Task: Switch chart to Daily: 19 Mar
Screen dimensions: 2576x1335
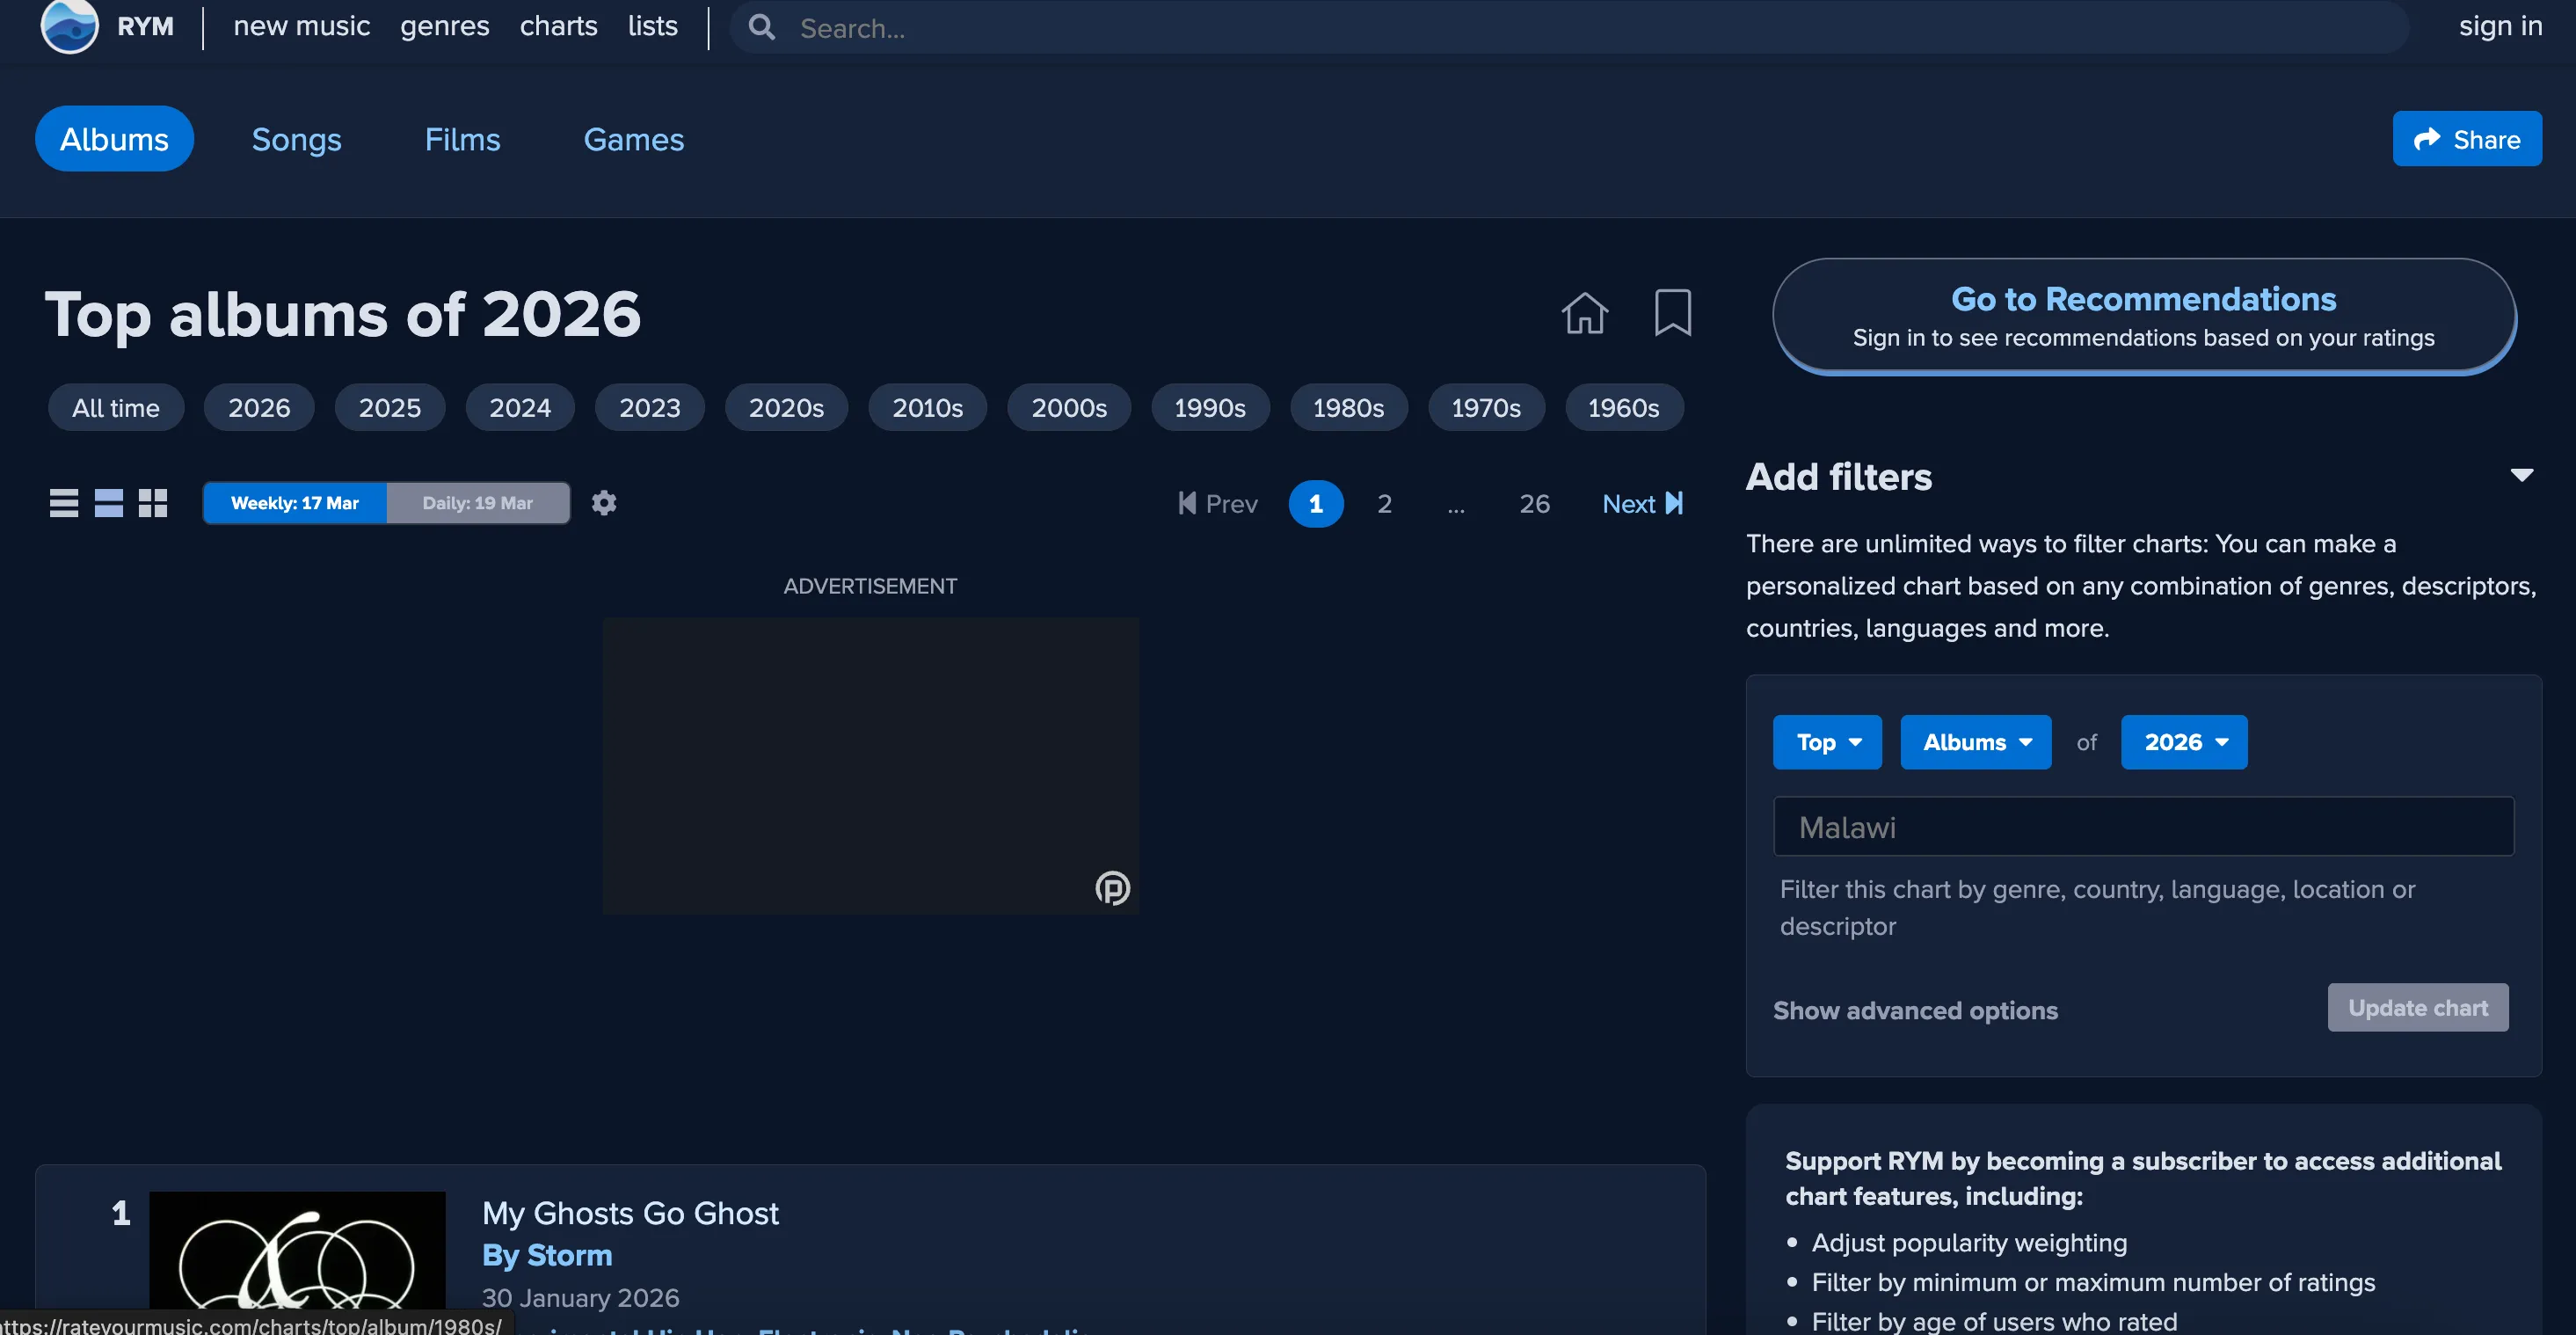Action: point(478,503)
